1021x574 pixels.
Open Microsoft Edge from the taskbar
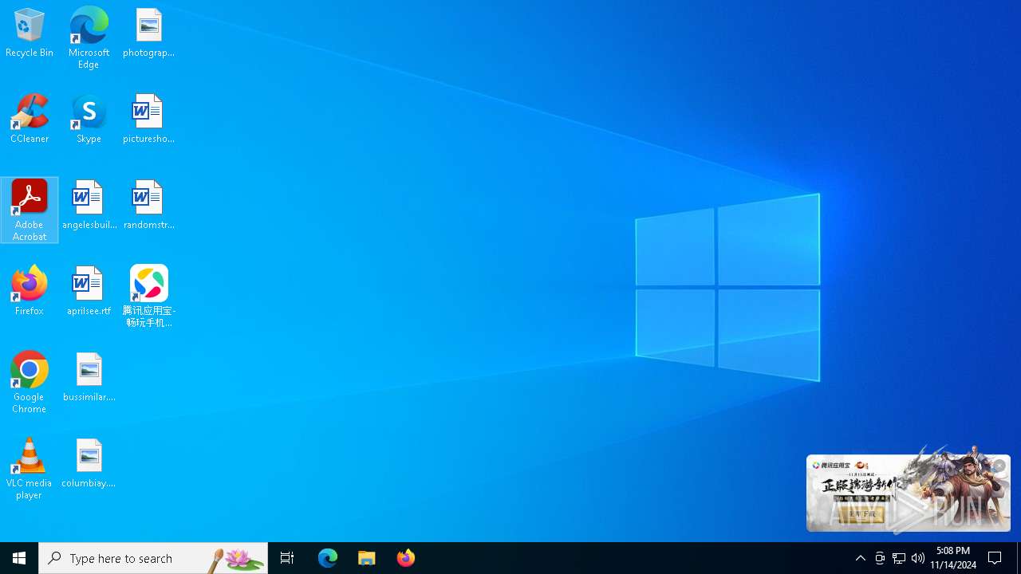point(328,558)
